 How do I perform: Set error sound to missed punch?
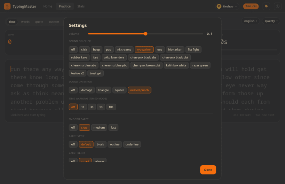click(x=140, y=90)
